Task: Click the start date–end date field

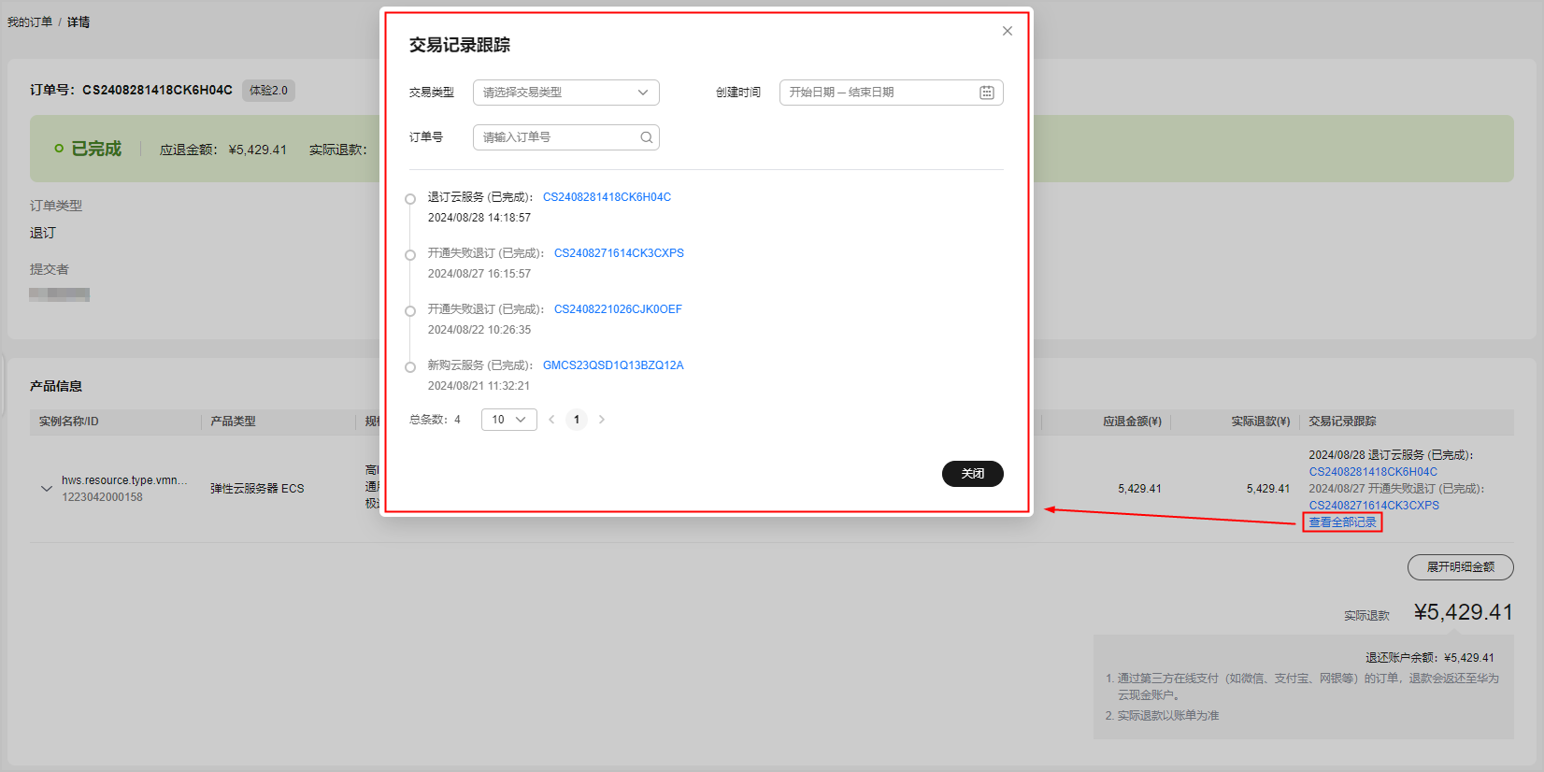Action: tap(877, 93)
